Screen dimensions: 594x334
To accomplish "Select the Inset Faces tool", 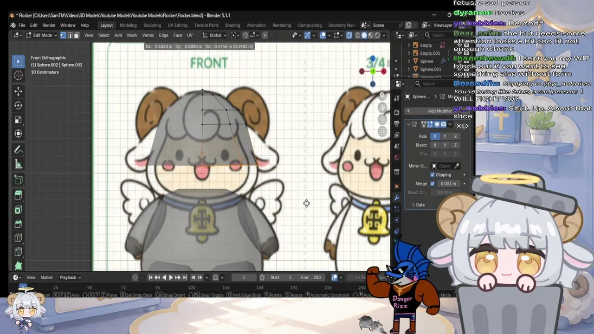I will [19, 210].
